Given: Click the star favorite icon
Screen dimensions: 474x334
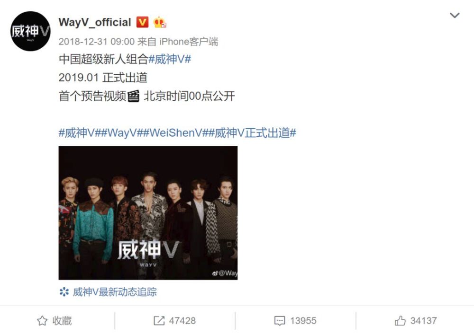Looking at the screenshot, I should (42, 320).
